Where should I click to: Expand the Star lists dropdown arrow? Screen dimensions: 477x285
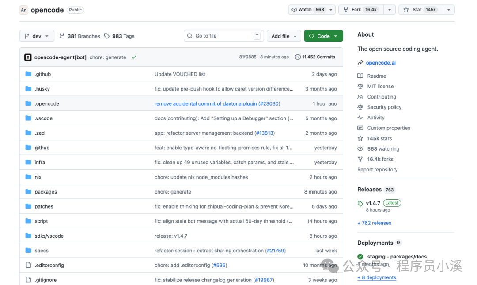click(x=449, y=10)
